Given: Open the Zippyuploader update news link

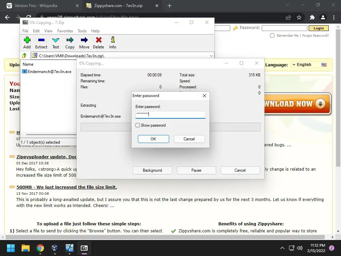Looking at the screenshot, I should [x=47, y=157].
